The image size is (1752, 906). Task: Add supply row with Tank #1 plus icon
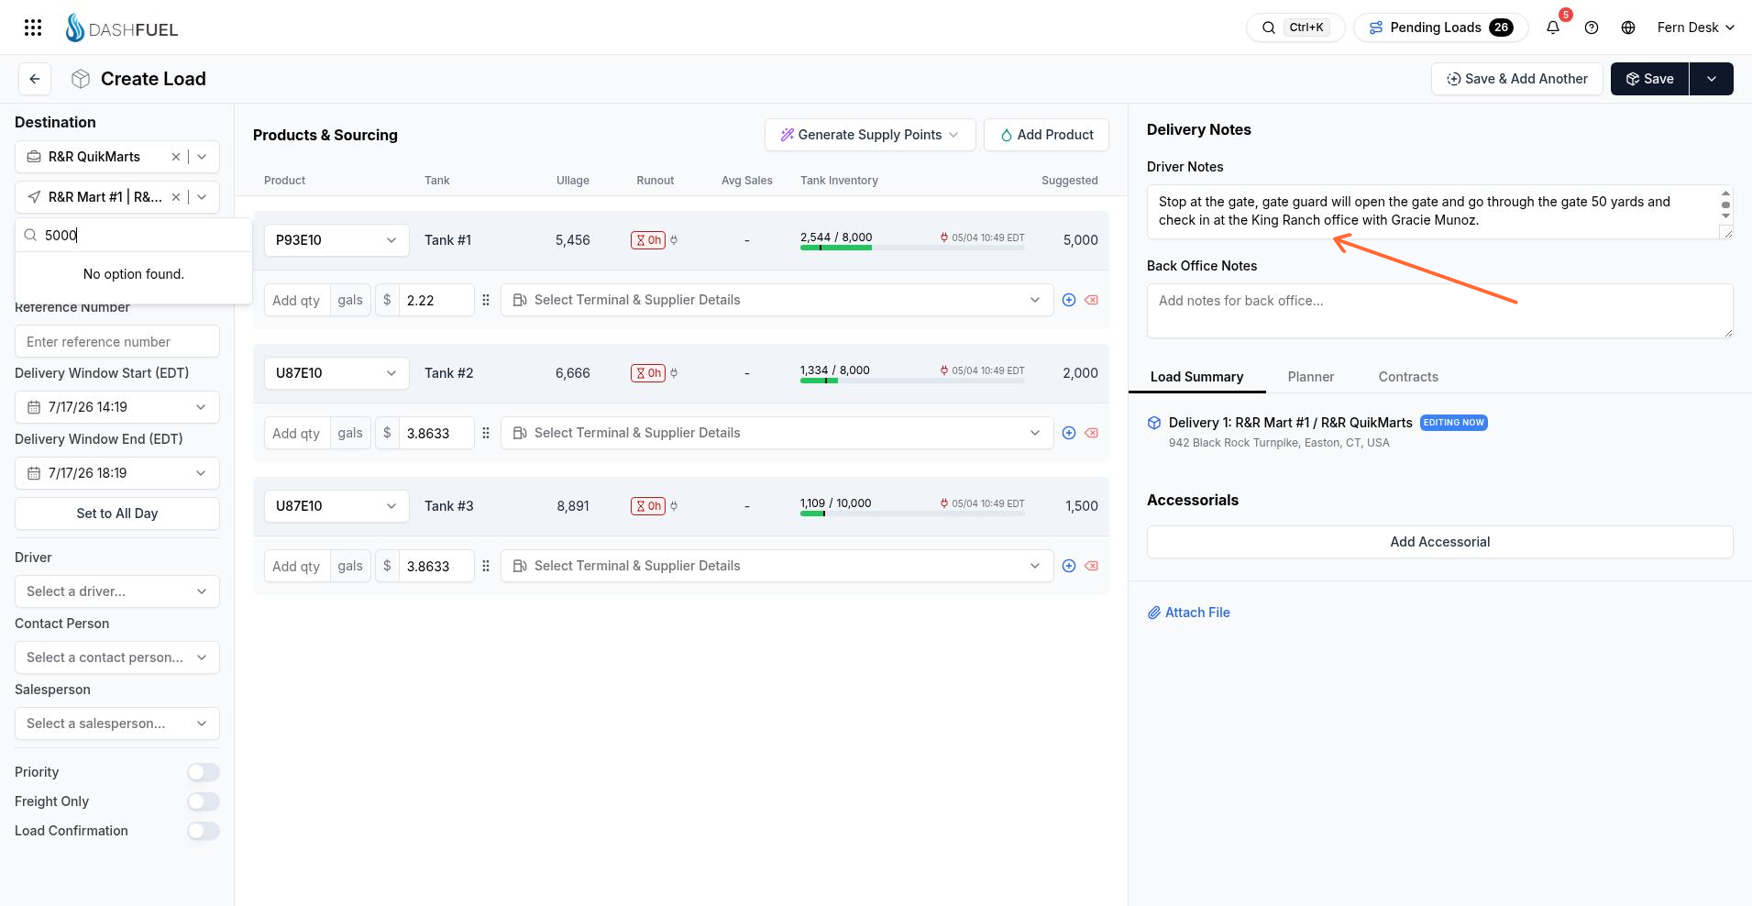[x=1069, y=300]
